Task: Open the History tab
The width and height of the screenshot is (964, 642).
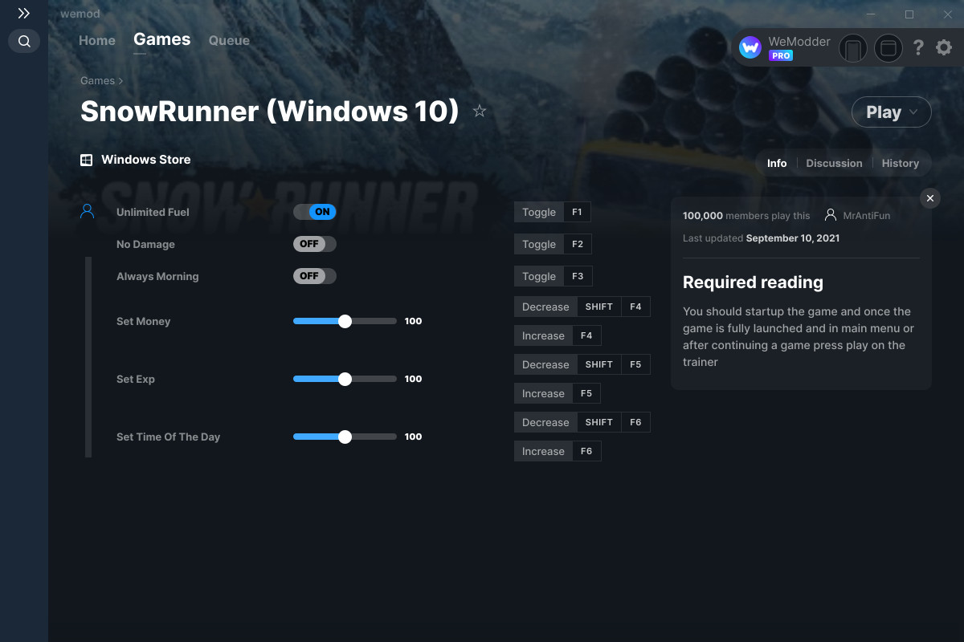Action: (x=900, y=163)
